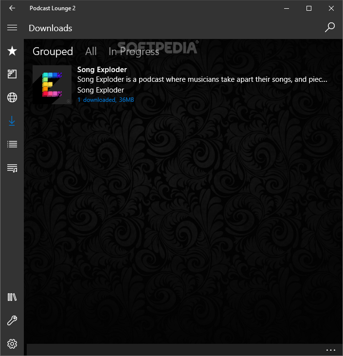Minimize the Podcast Lounge 2 window

[287, 8]
